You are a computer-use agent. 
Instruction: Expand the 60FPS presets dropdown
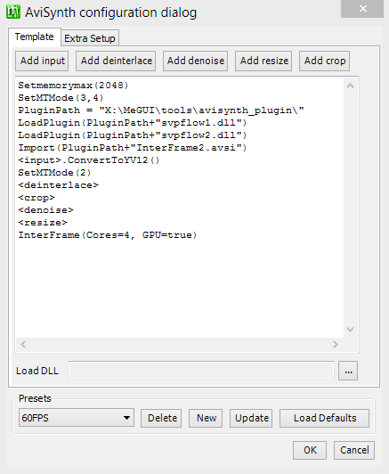(126, 418)
